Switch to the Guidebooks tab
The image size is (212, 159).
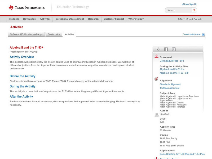[54, 34]
